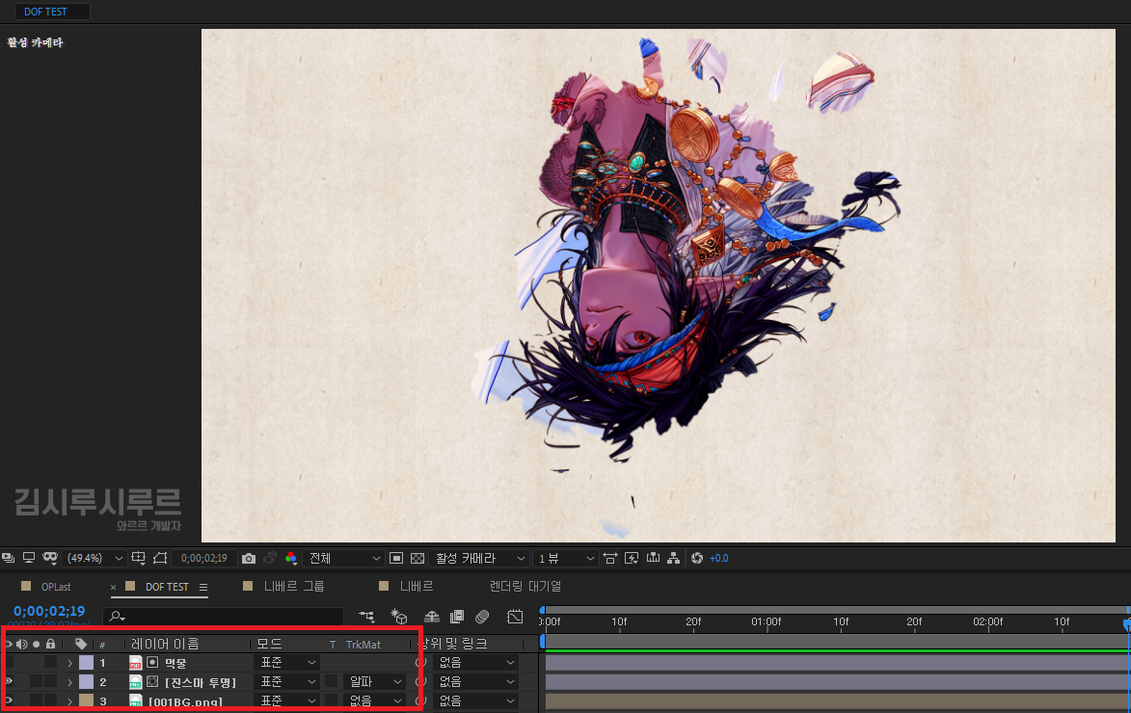Screen dimensions: 1131x713
Task: Open the 활성 카메라 3D view dropdown
Action: [479, 558]
